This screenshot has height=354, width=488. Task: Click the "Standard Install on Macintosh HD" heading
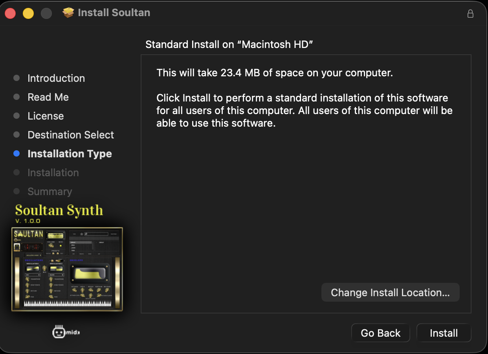click(x=229, y=44)
